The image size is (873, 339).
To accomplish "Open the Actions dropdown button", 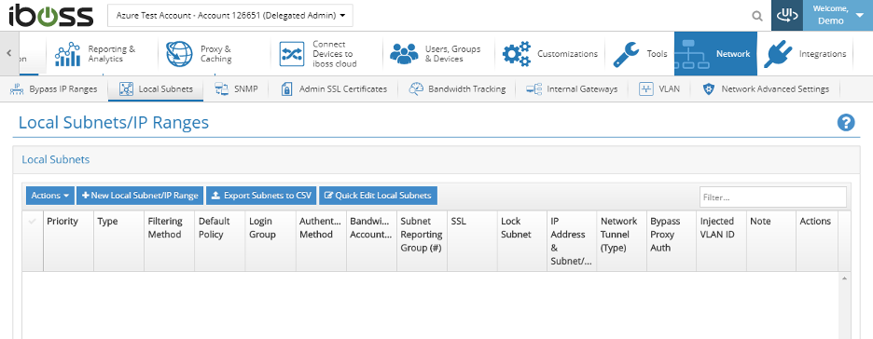I will click(x=50, y=196).
